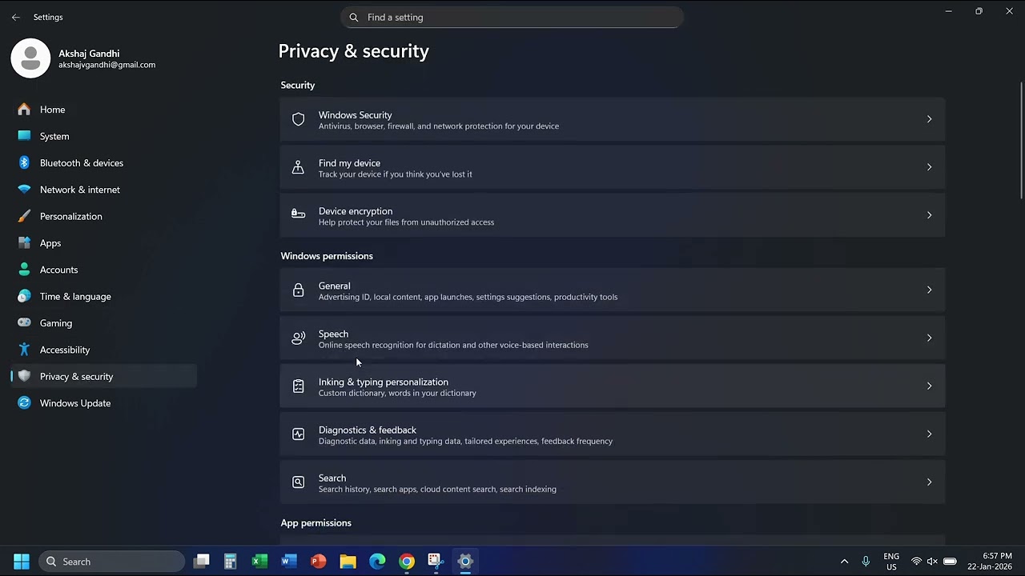
Task: Open Accessibility in the sidebar
Action: (104, 350)
